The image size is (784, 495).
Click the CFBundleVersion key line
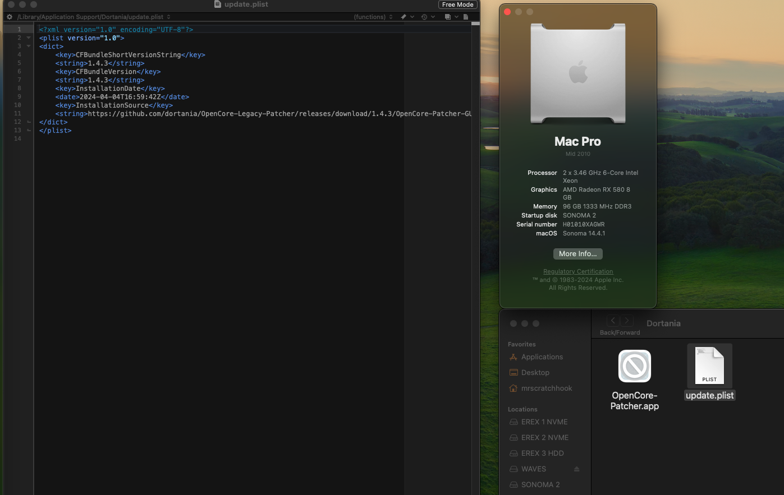[108, 72]
